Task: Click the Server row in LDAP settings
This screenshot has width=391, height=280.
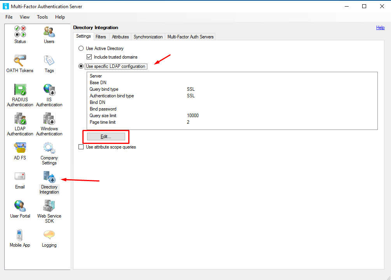Action: pos(232,76)
